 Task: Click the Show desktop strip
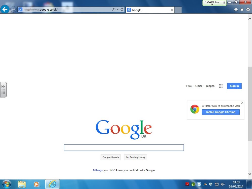[x=249, y=184]
